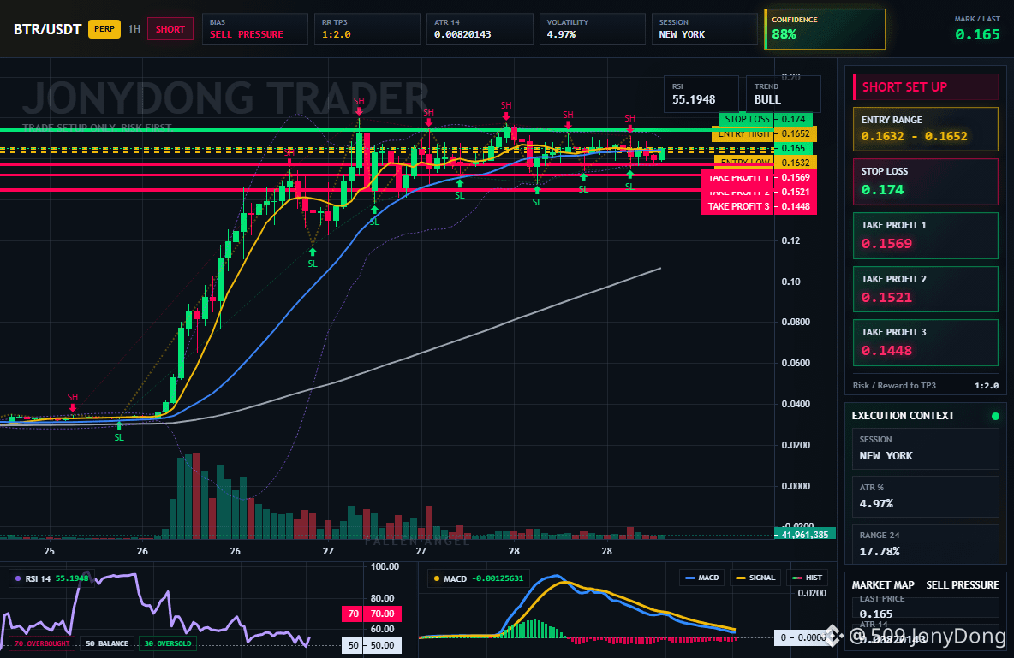Click the RR TP3 1:2.0 card
Screen dimensions: 1014x658
367,29
